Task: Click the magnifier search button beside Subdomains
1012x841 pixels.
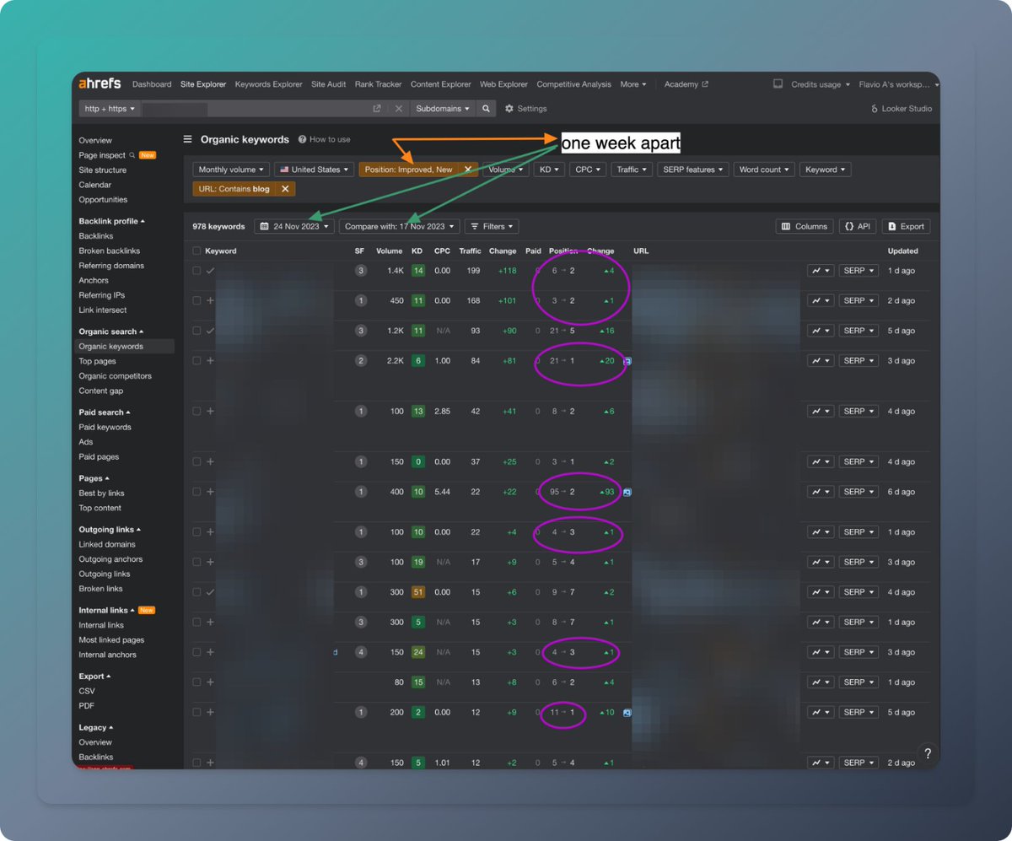Action: pyautogui.click(x=486, y=109)
